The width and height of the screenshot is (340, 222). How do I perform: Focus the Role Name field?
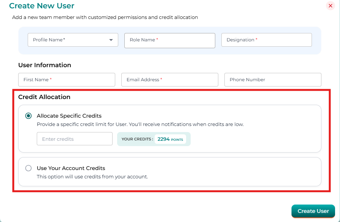169,40
